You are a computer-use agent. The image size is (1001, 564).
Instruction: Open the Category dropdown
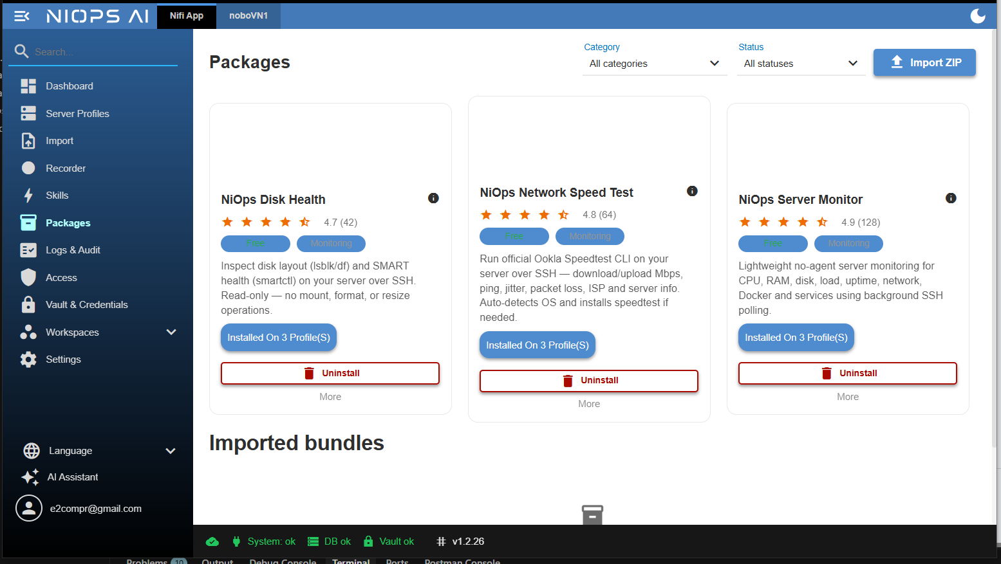pyautogui.click(x=655, y=64)
